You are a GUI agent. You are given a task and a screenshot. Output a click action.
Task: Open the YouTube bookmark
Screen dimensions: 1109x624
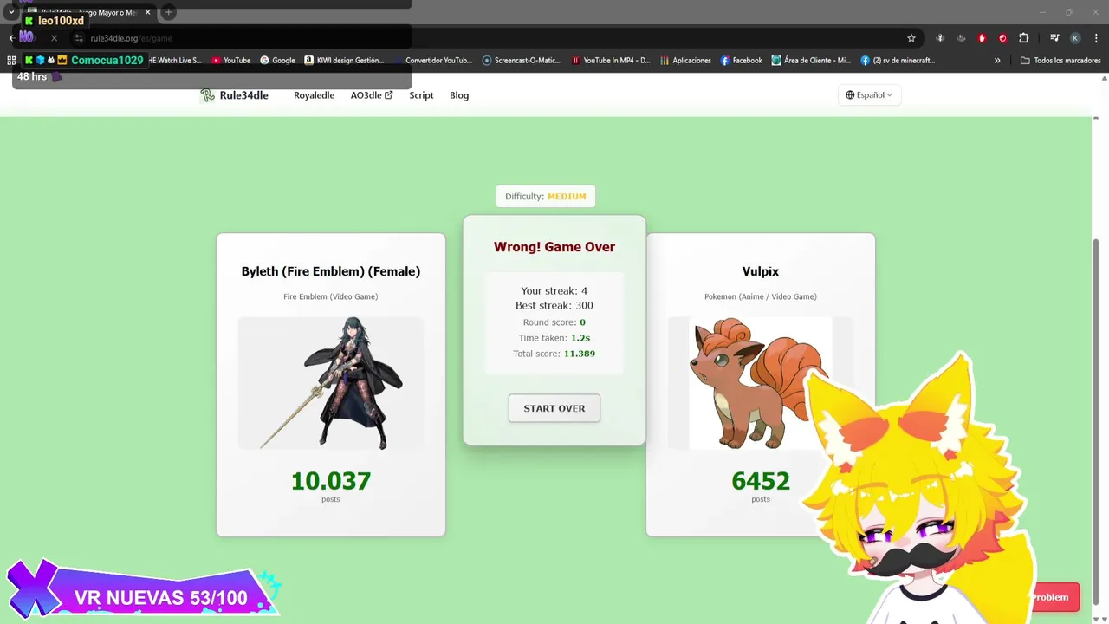point(231,61)
